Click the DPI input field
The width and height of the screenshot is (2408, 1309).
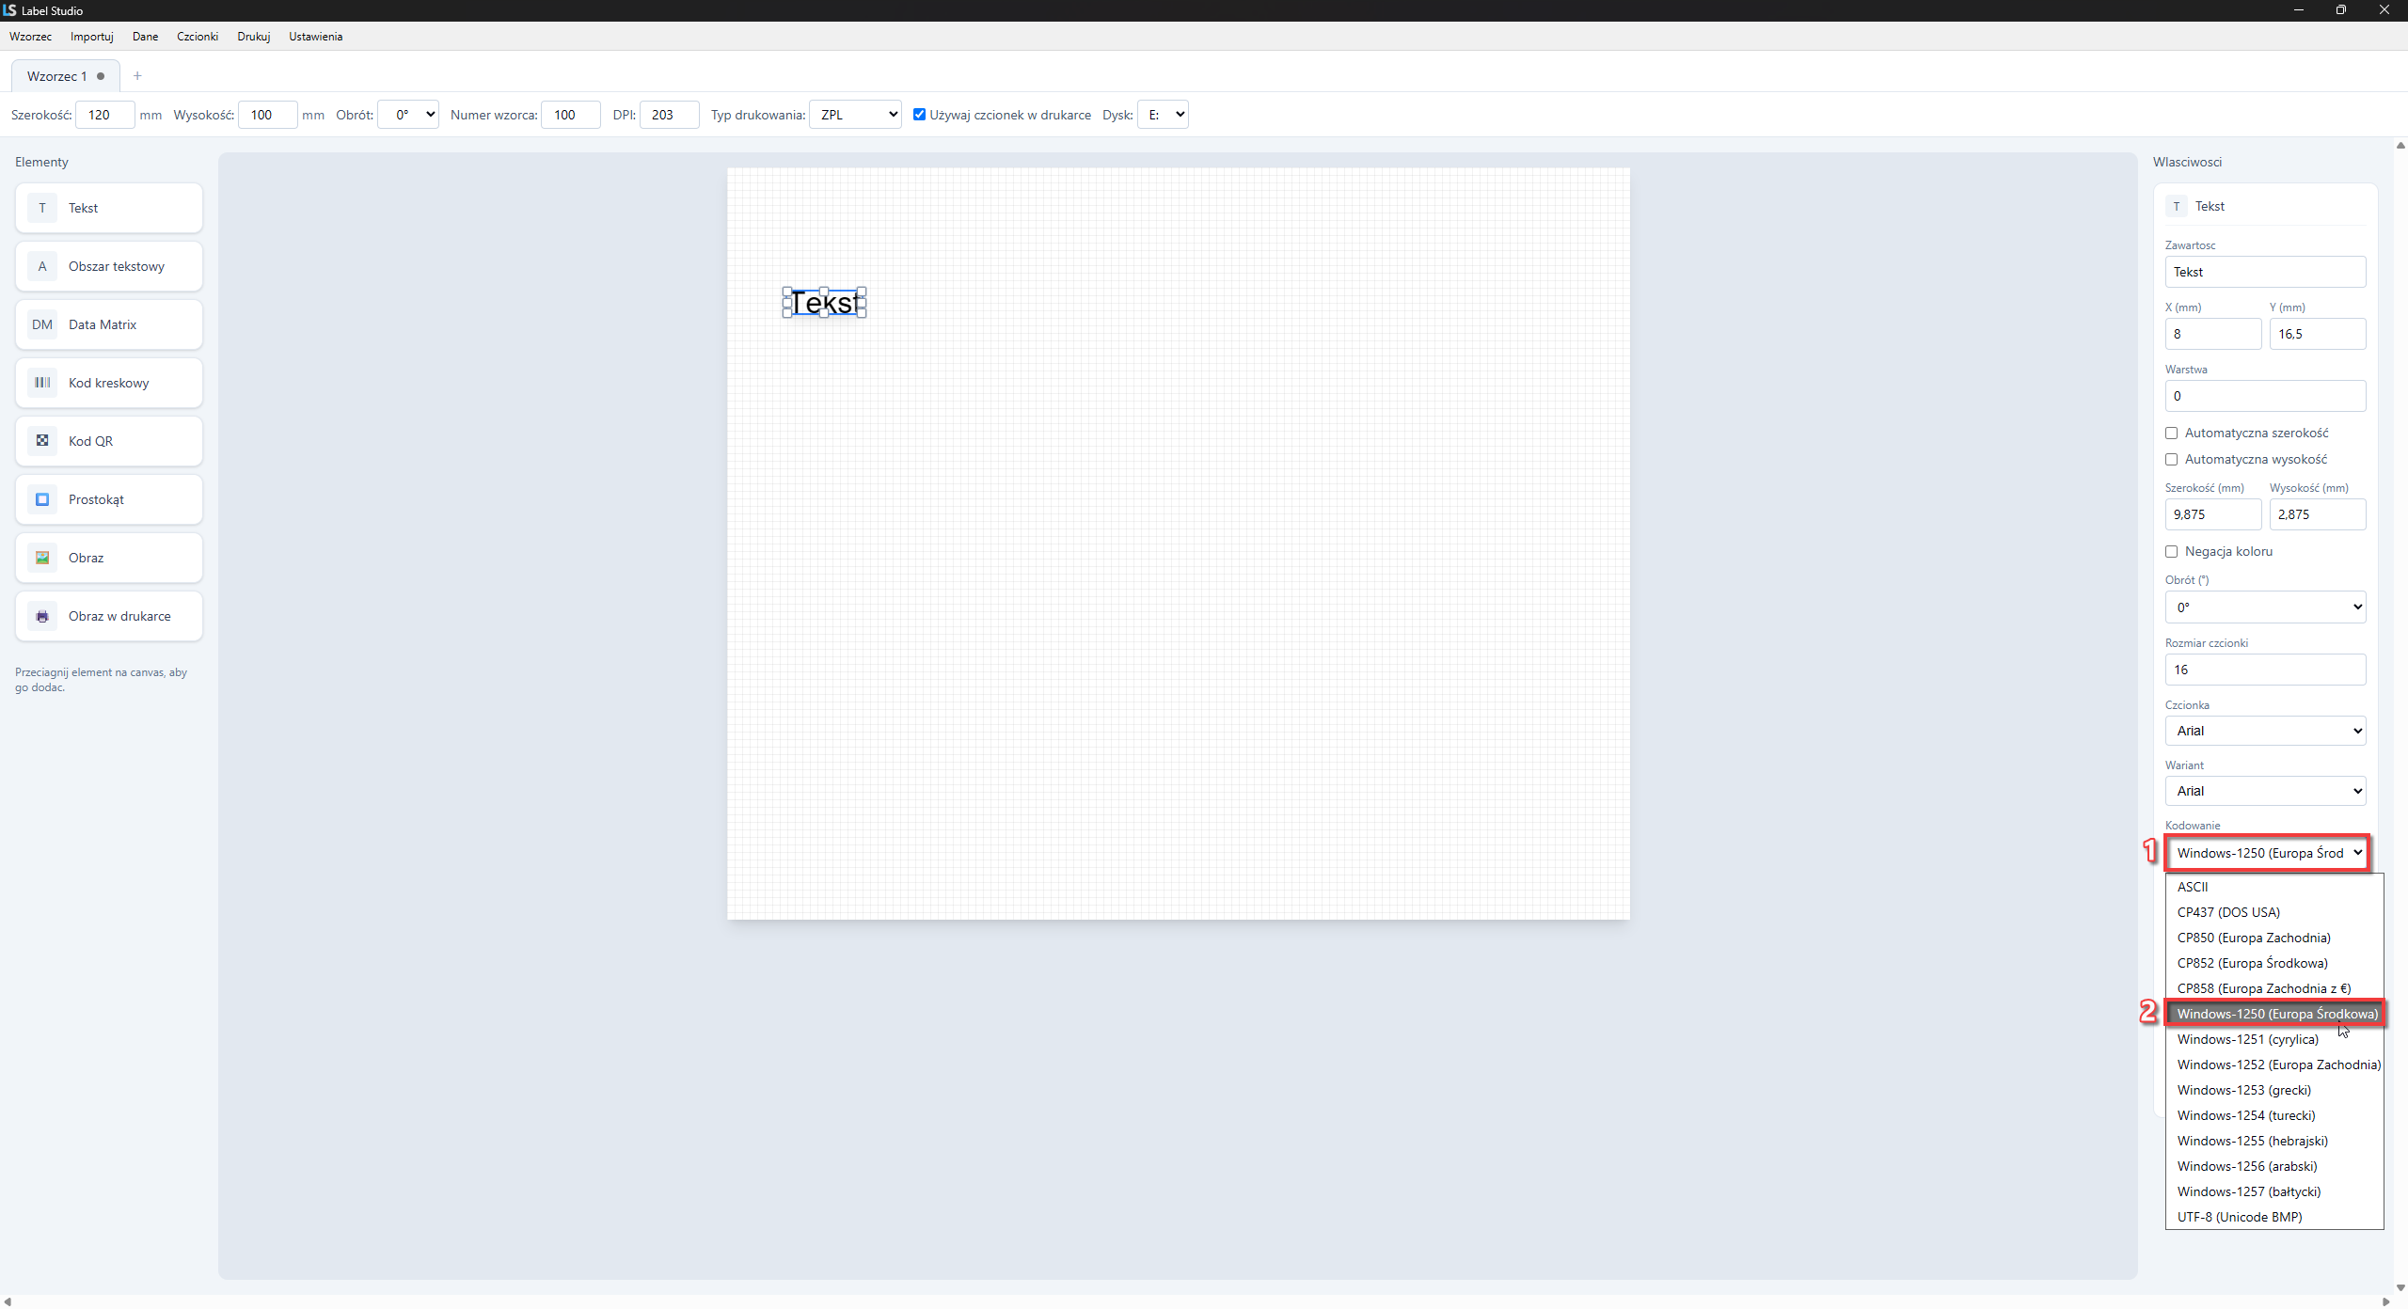pyautogui.click(x=669, y=115)
